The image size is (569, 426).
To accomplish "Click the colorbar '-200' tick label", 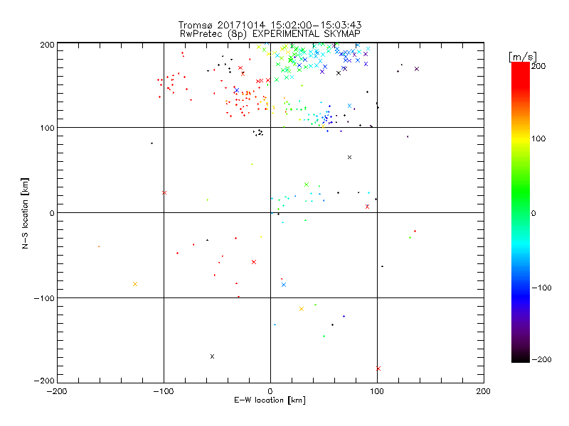I will (x=541, y=359).
